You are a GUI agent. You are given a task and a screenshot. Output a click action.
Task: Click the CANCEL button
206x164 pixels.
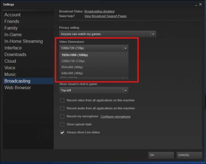(189, 155)
